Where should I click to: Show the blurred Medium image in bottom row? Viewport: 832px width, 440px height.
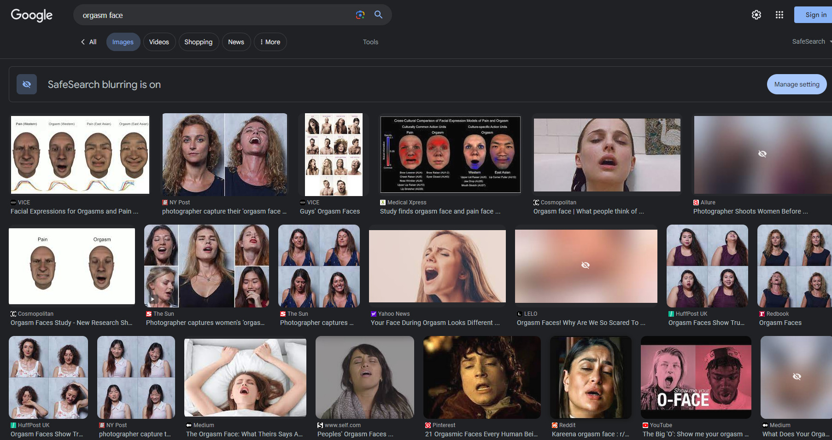click(797, 376)
